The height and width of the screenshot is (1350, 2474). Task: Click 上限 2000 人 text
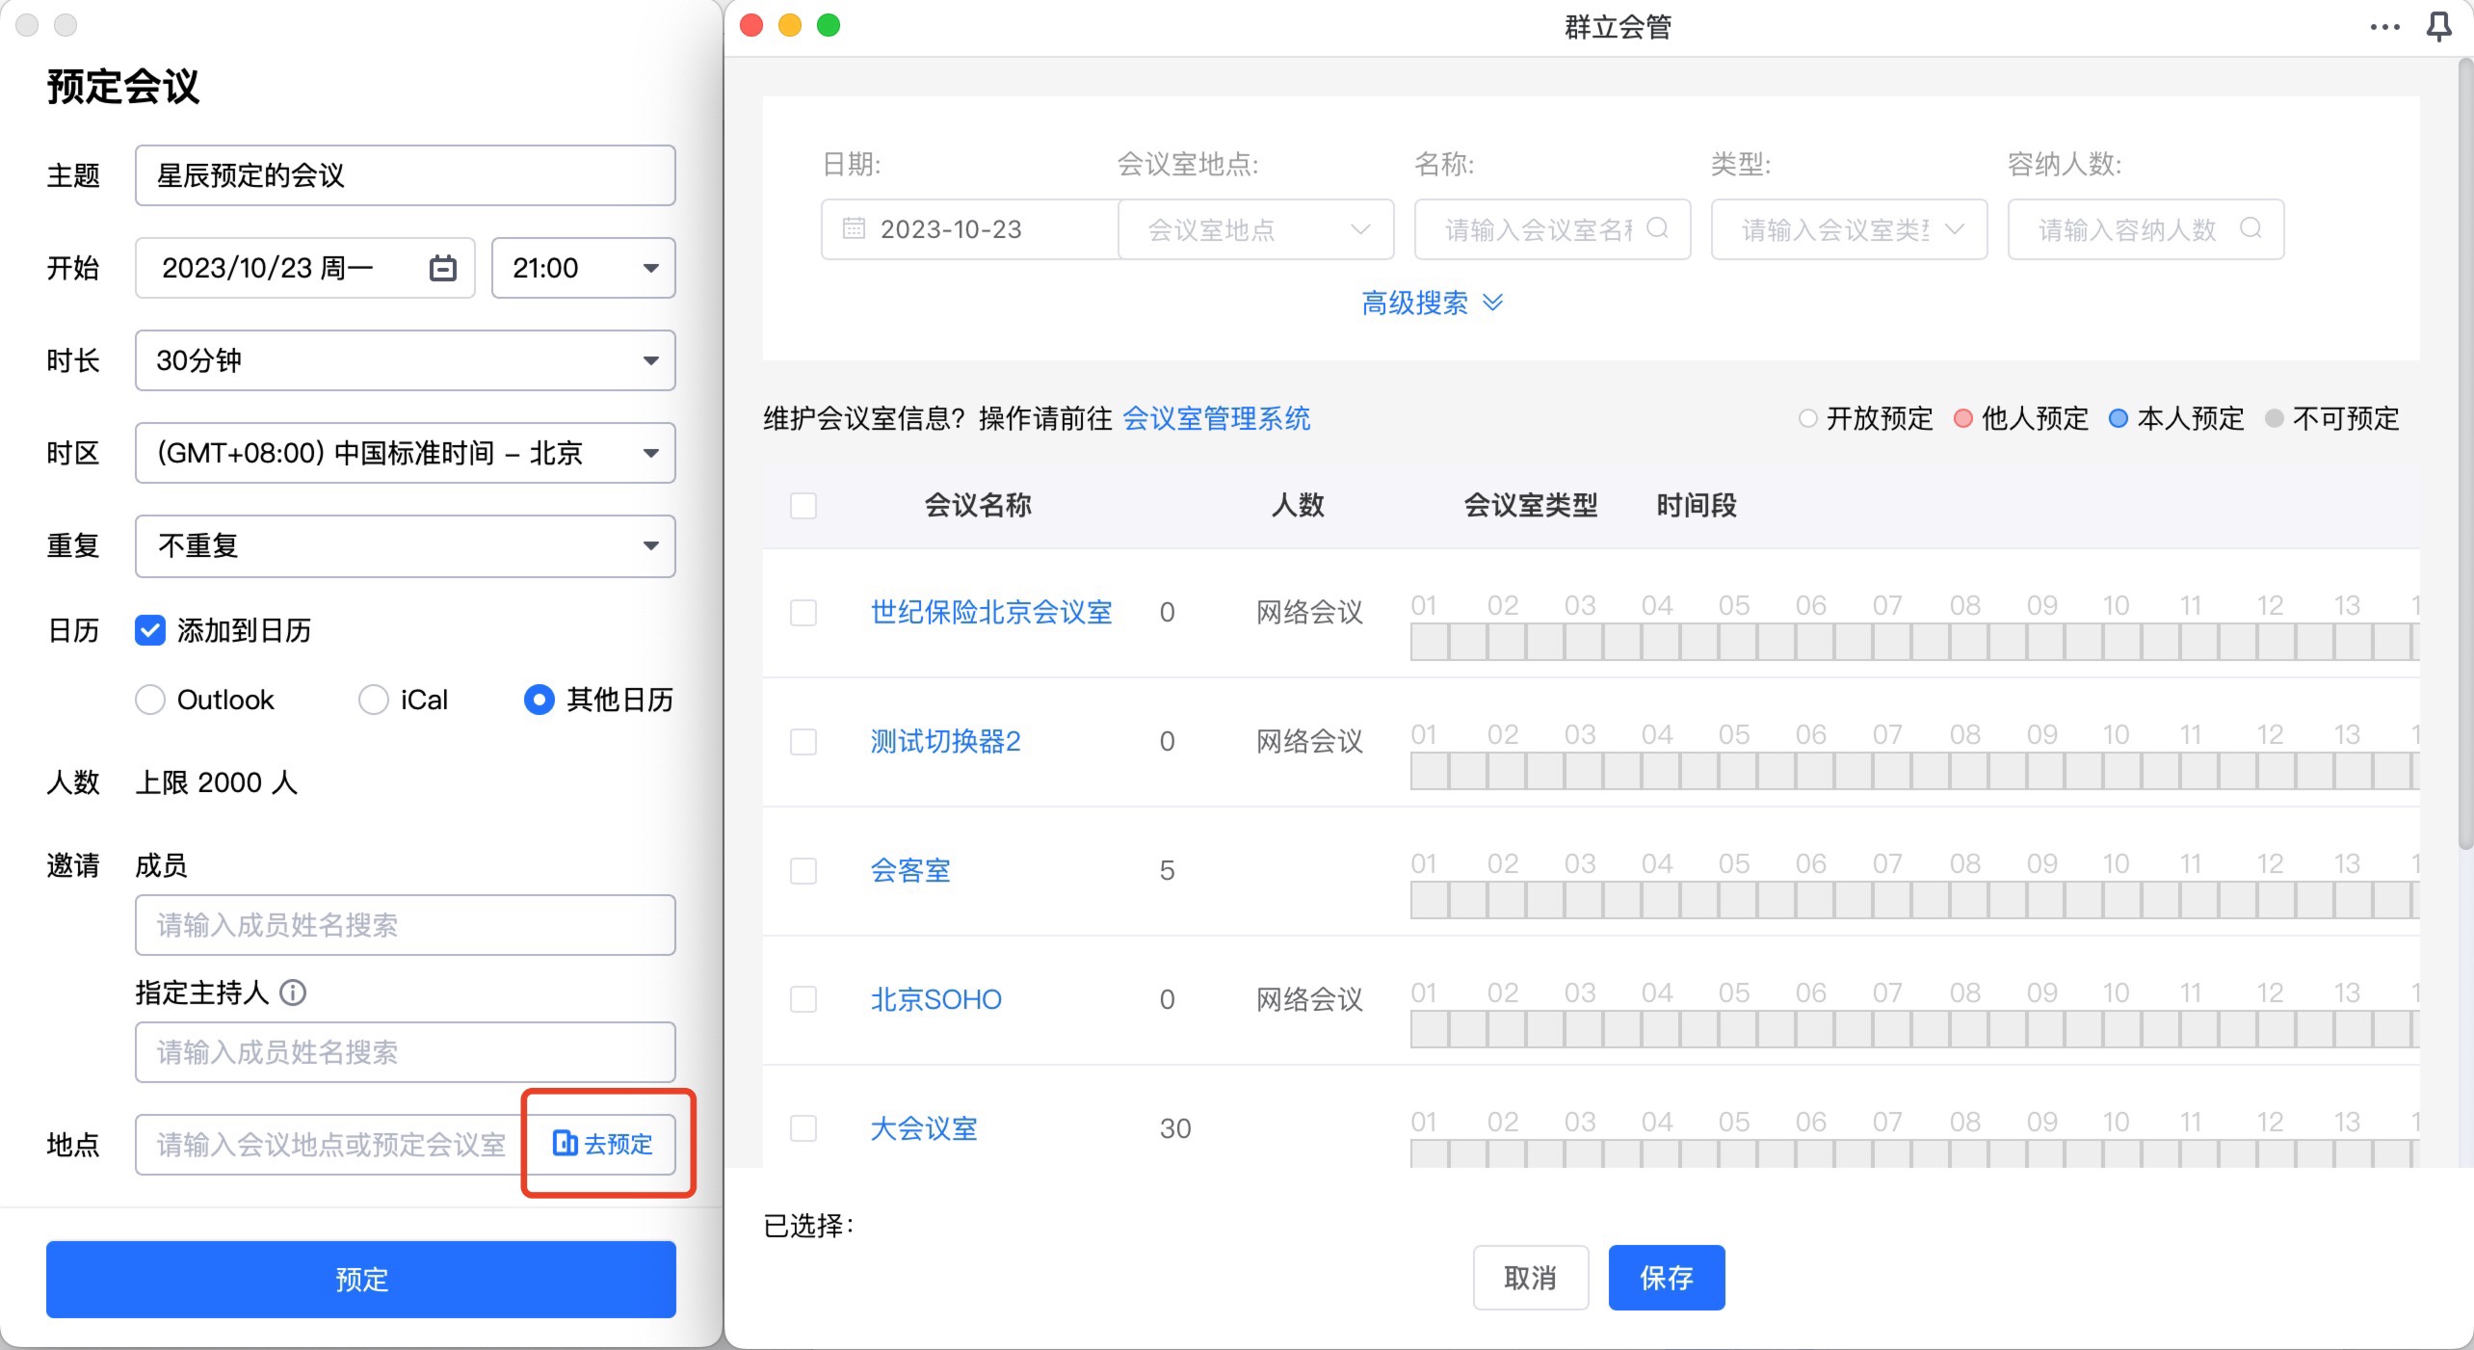[217, 782]
